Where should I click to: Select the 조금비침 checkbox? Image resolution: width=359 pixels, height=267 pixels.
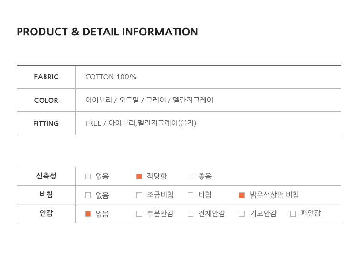(139, 195)
